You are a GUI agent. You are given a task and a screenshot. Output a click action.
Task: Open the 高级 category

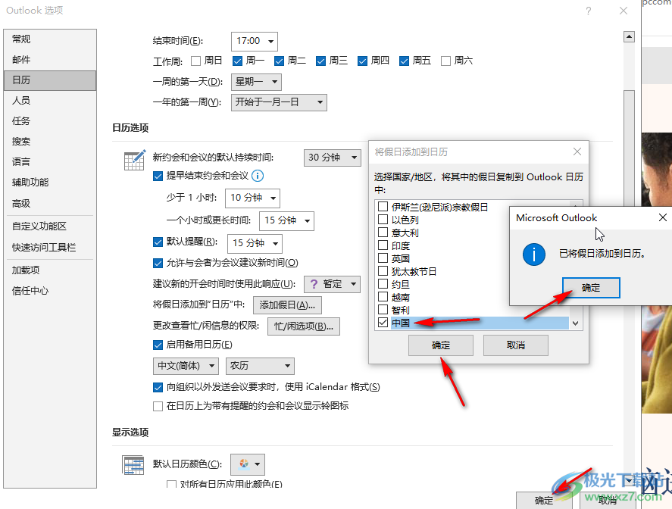(50, 204)
